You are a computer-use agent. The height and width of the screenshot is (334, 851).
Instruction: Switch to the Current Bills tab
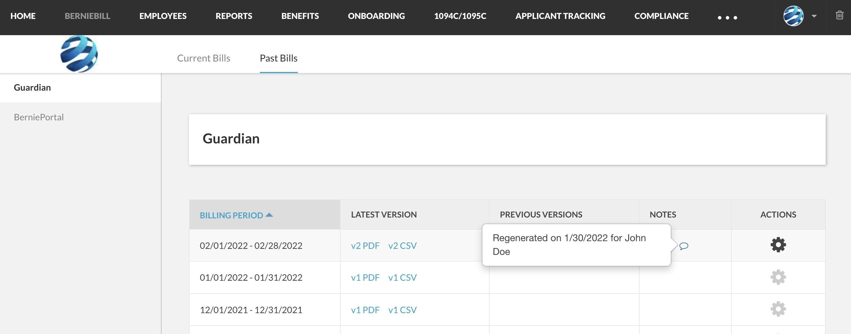pyautogui.click(x=204, y=58)
